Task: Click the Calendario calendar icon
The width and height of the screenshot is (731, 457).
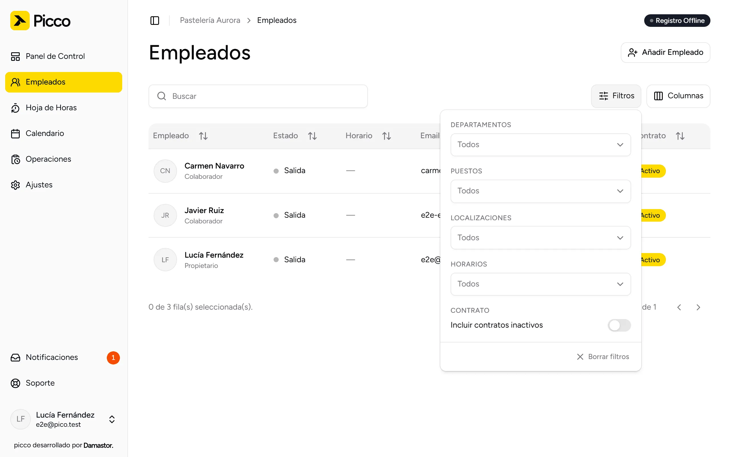Action: point(15,134)
